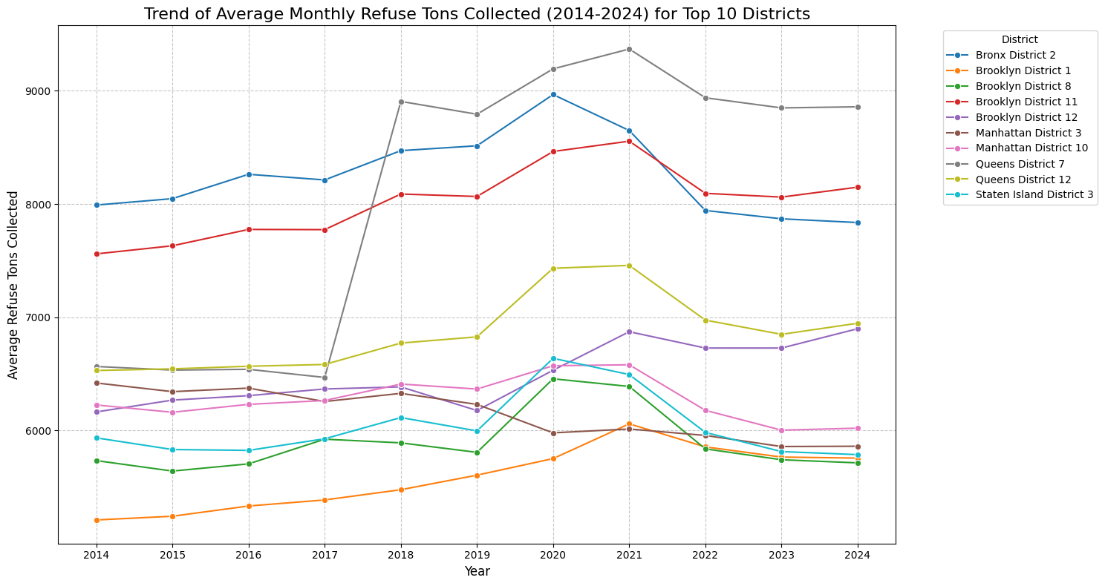This screenshot has height=586, width=1105.
Task: Click the Staten Island District 3 legend marker
Action: point(958,195)
